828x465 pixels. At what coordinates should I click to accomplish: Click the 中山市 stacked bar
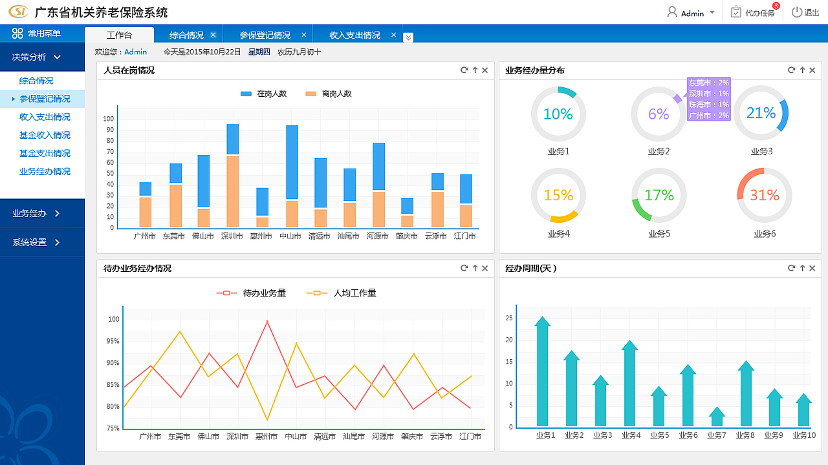(x=292, y=176)
